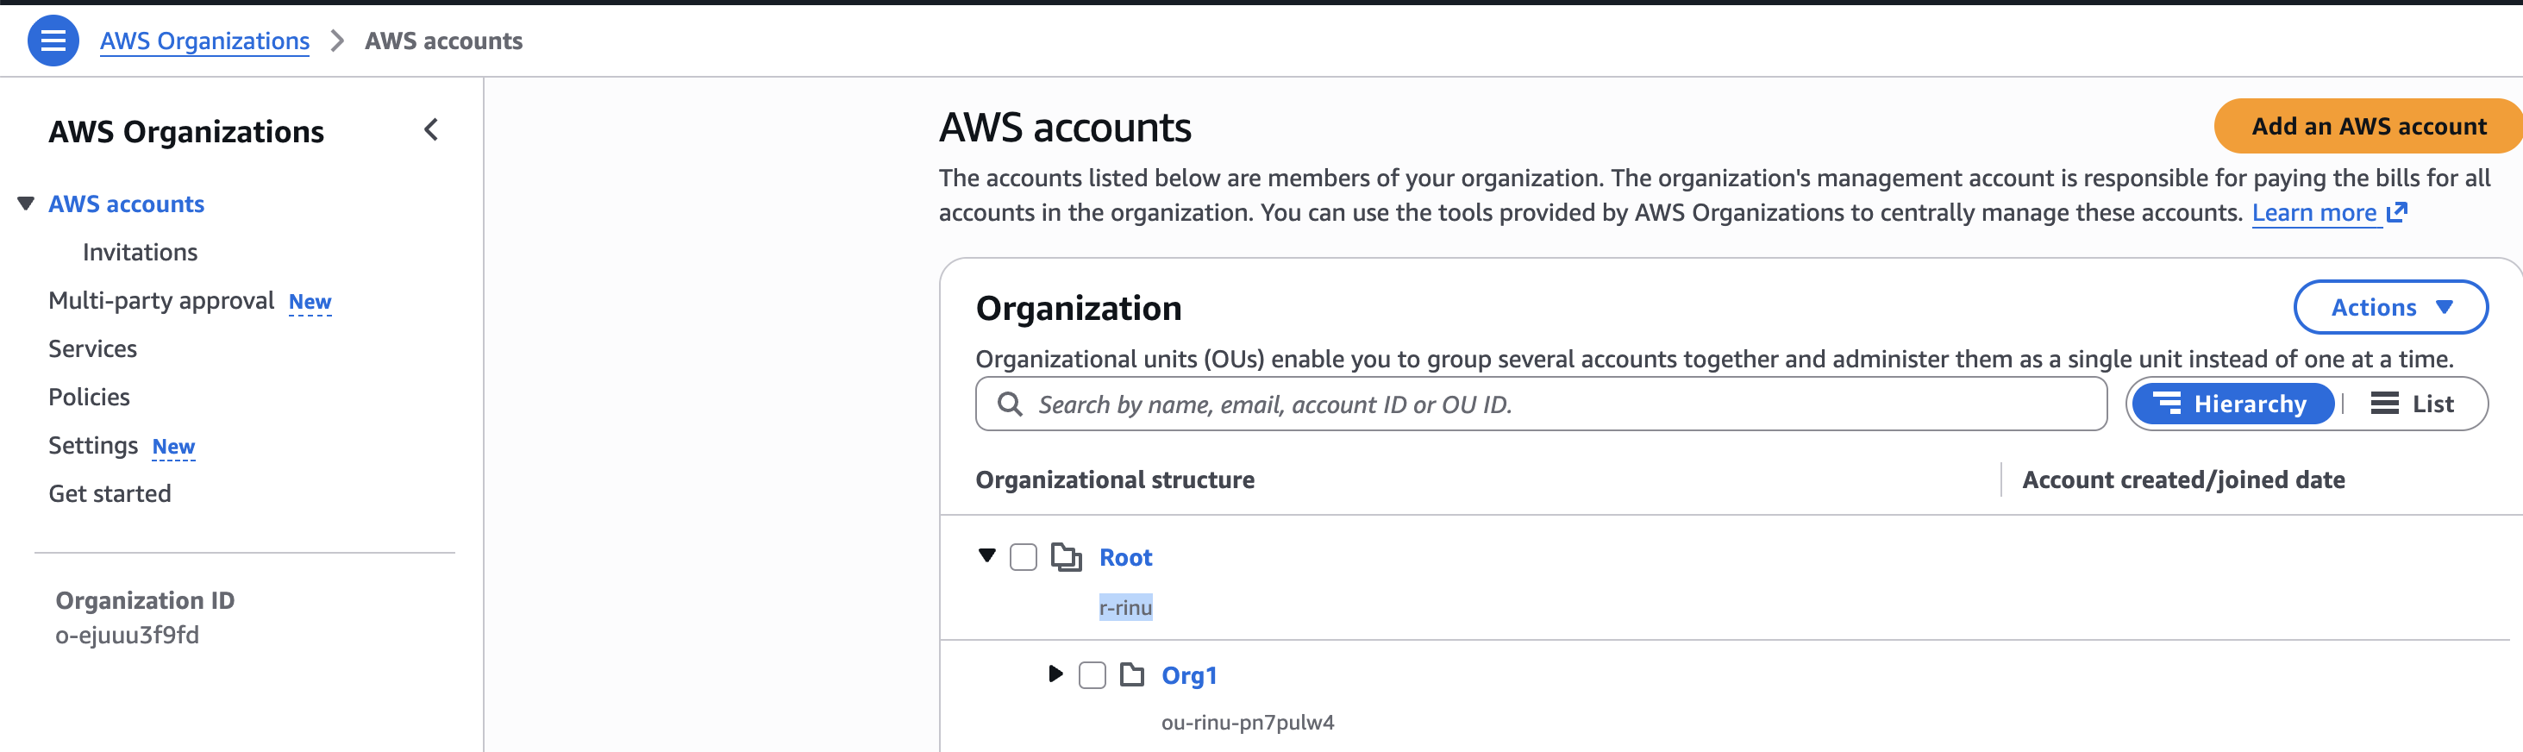Viewport: 2523px width, 752px height.
Task: Click the Root folder icon
Action: point(1066,557)
